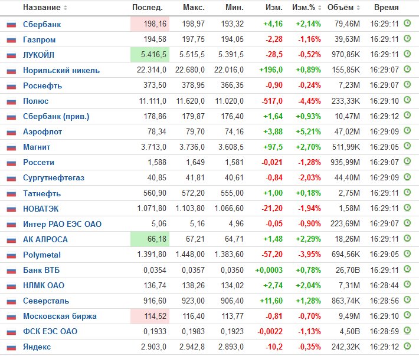The width and height of the screenshot is (419, 356).
Task: Click the Время column header
Action: 387,8
